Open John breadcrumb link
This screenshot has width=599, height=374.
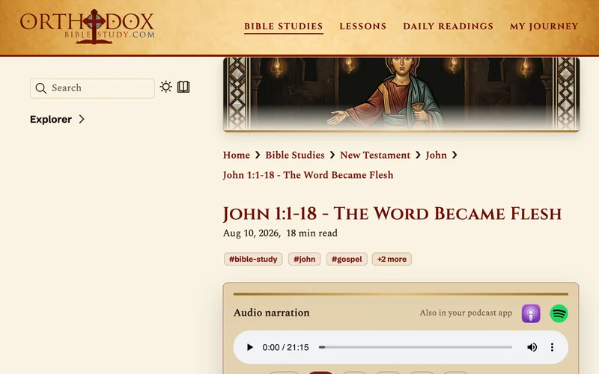(x=437, y=155)
